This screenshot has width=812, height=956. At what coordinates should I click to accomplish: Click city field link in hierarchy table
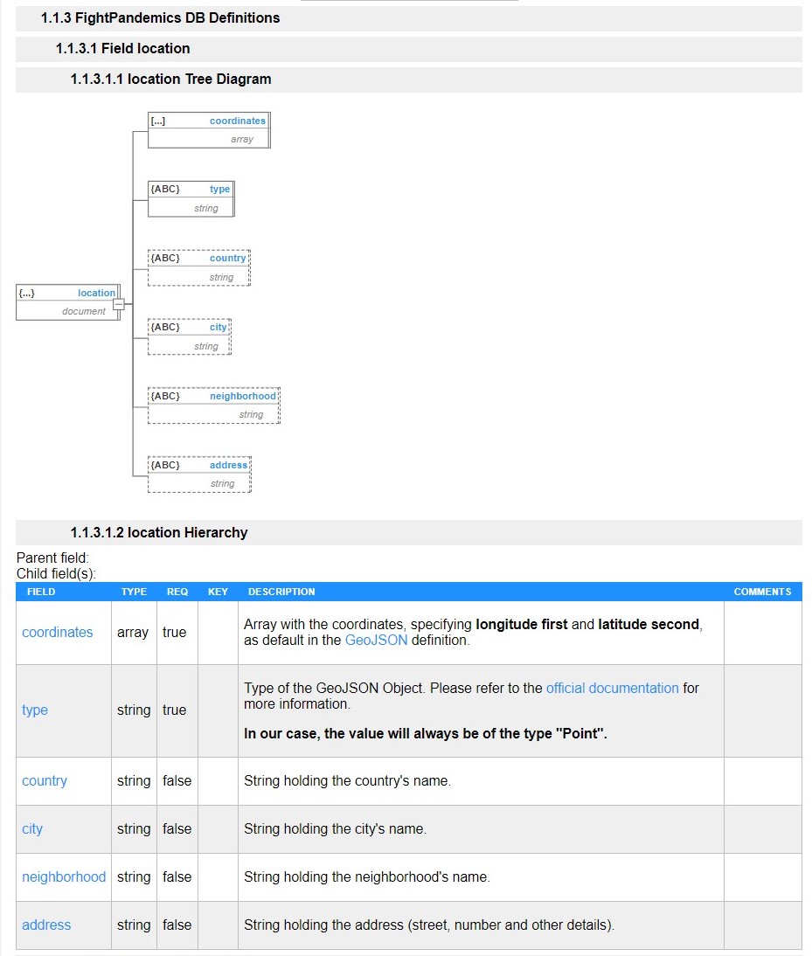pos(32,829)
